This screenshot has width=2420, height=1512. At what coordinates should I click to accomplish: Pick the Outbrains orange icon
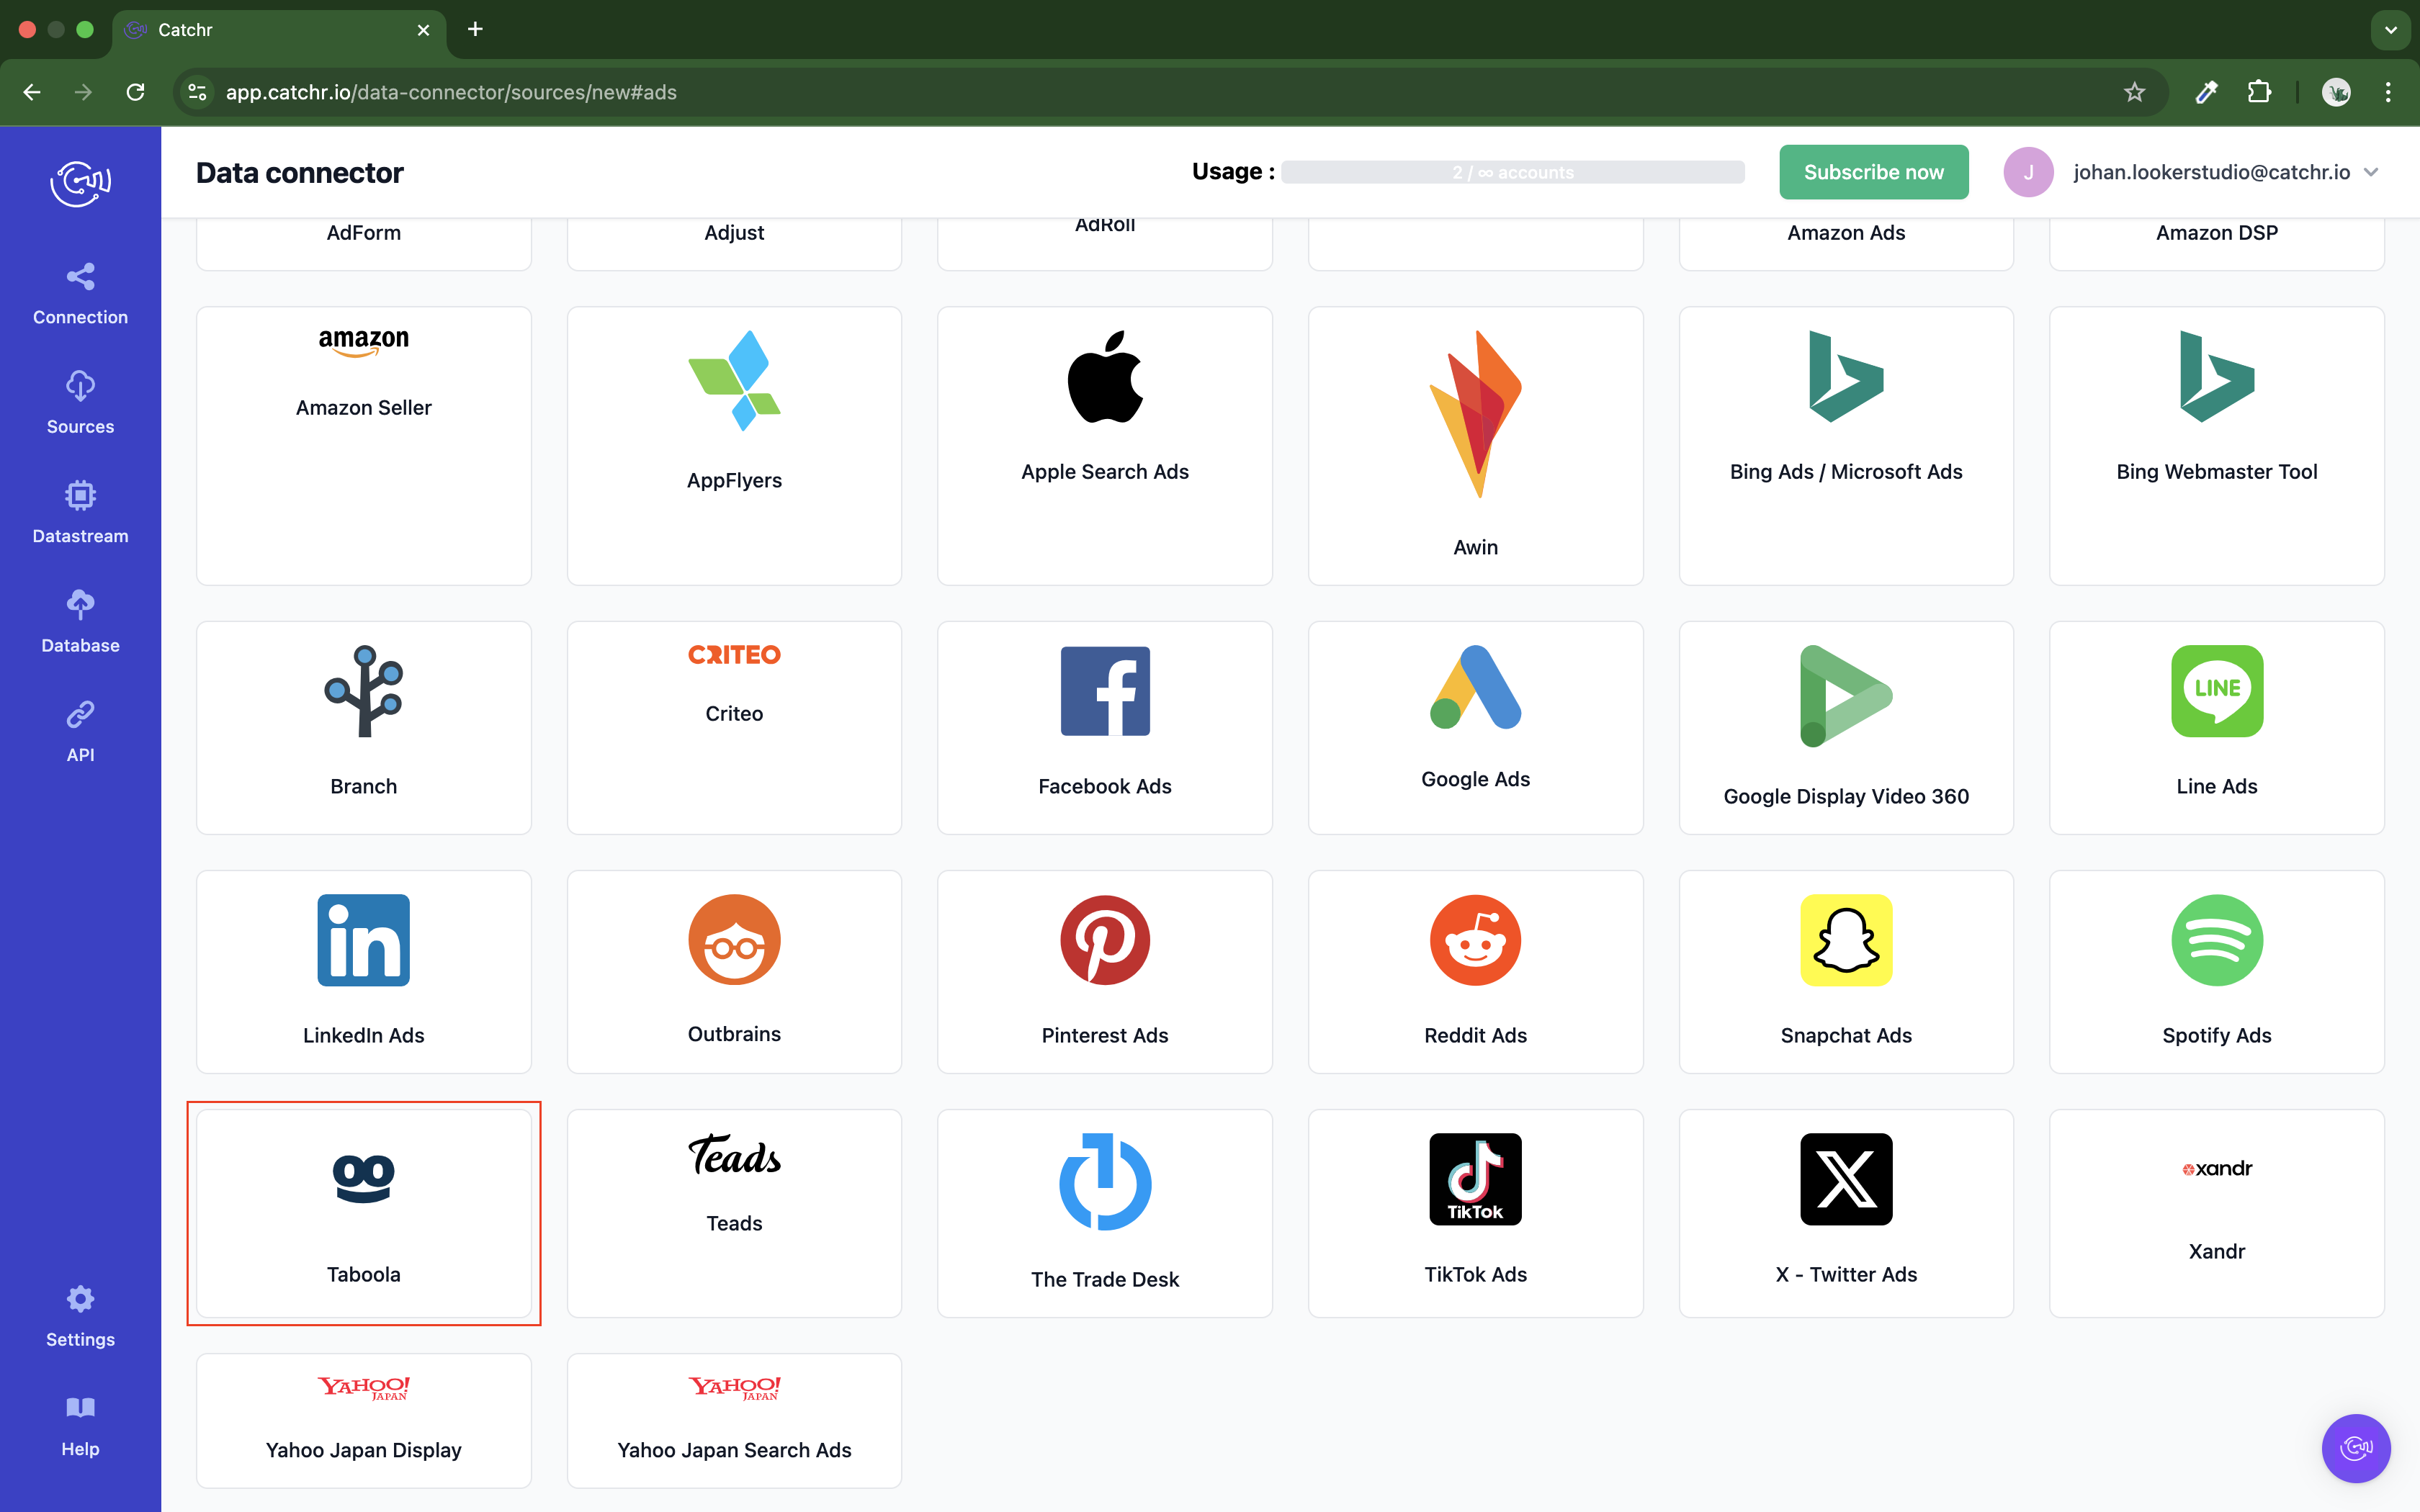tap(734, 939)
